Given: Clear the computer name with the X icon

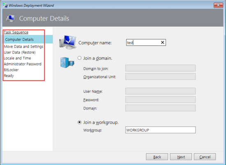Looking at the screenshot, I should point(162,42).
